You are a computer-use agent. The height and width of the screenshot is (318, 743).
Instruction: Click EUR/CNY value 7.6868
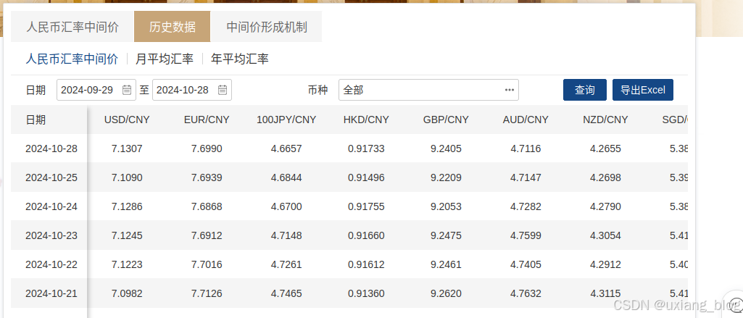coord(207,206)
